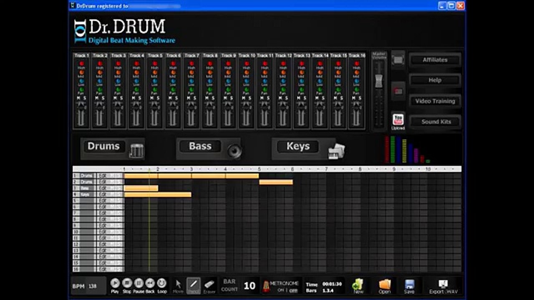Click Track 2 orange Mid knob

(x=100, y=72)
